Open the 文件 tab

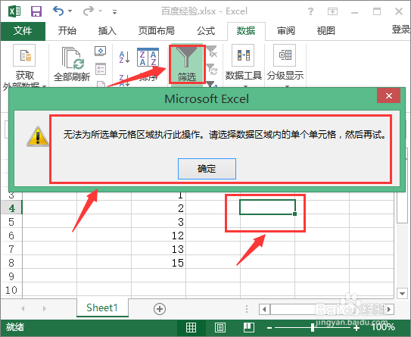click(x=23, y=31)
